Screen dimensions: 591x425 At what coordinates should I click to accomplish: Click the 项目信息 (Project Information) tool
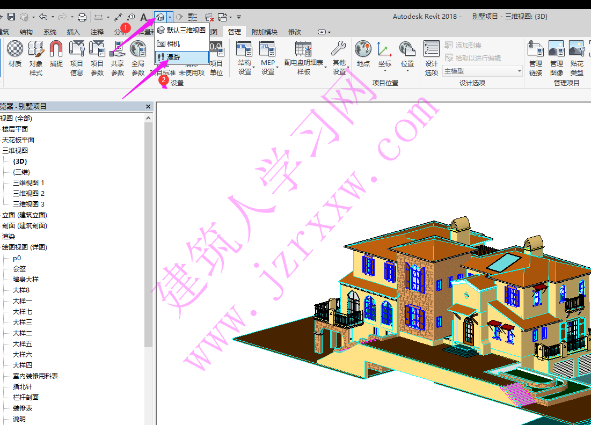77,58
